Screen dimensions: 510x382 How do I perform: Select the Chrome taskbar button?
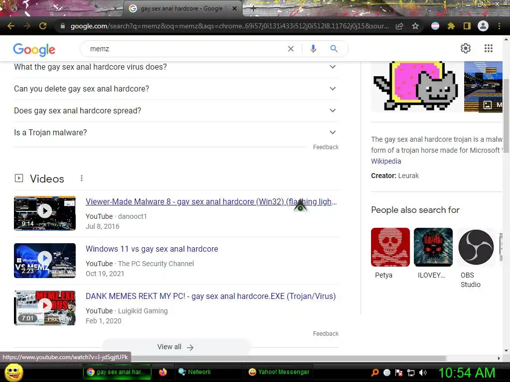117,372
